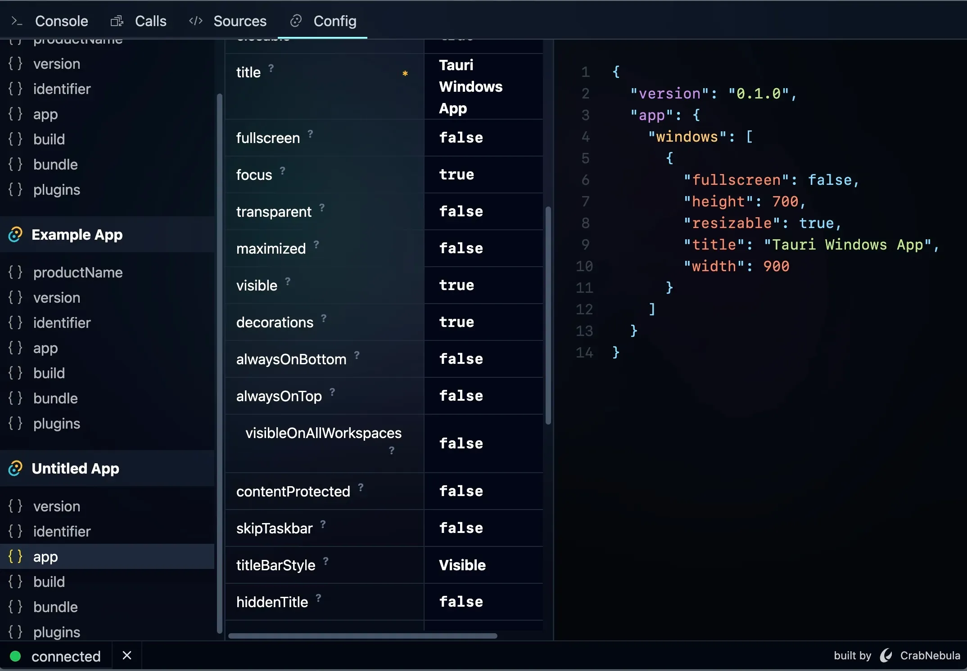Click the connected status label
This screenshot has width=967, height=671.
(x=66, y=656)
